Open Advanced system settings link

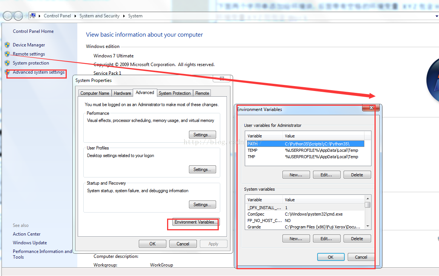[38, 72]
